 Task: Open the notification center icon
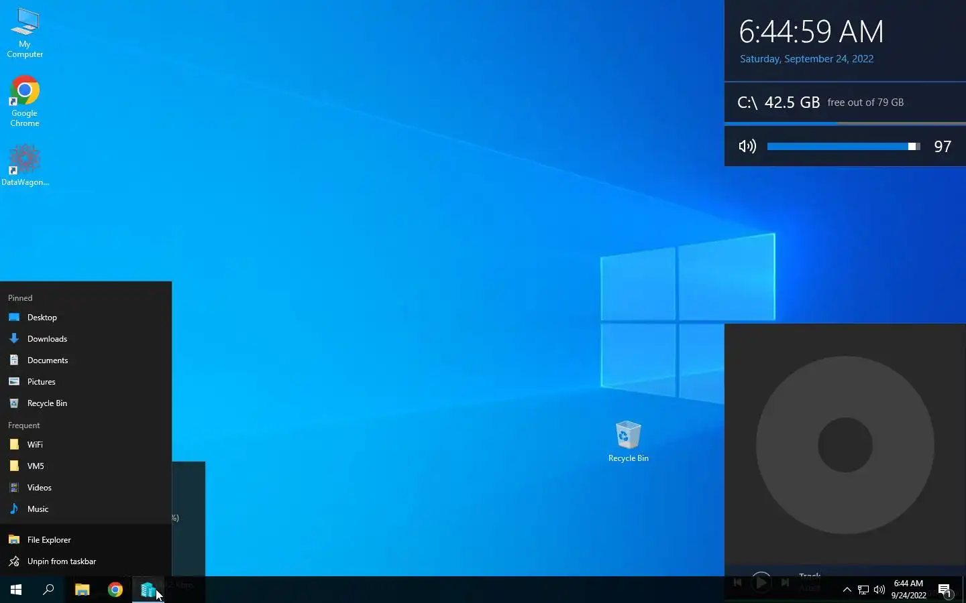point(945,590)
